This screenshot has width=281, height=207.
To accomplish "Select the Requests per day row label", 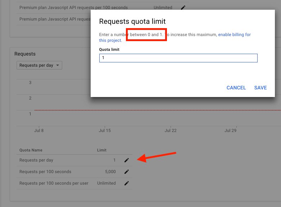I will [x=36, y=160].
